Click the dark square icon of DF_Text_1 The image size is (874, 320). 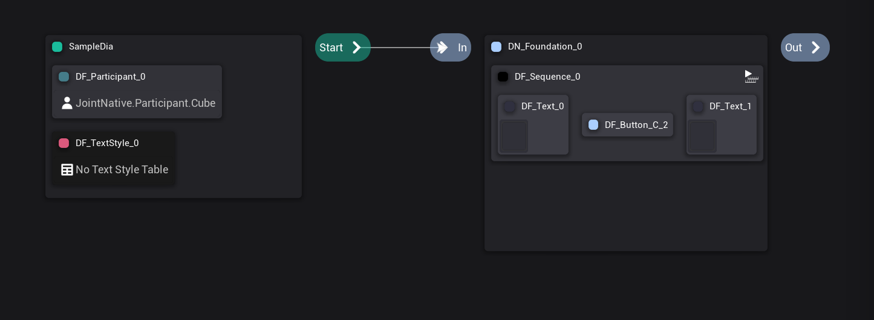click(698, 106)
